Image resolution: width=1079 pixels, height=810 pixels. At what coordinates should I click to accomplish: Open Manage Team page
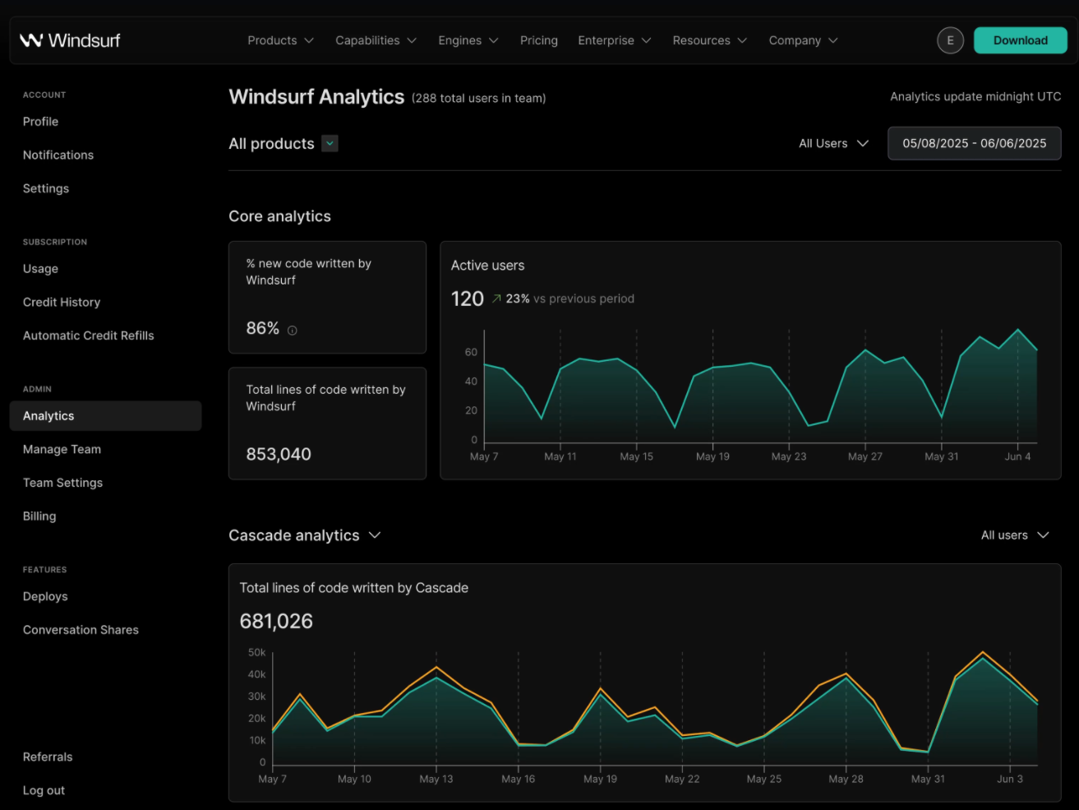point(62,449)
